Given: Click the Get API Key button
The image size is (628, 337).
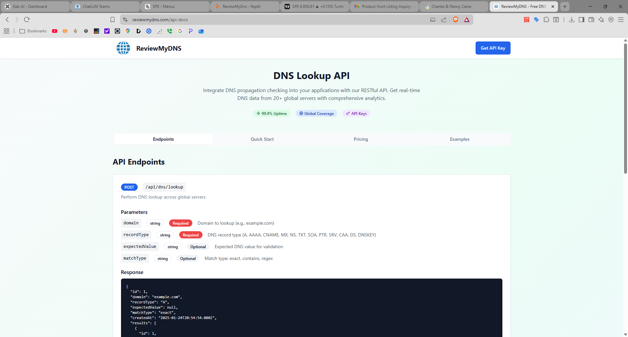Looking at the screenshot, I should click(493, 48).
